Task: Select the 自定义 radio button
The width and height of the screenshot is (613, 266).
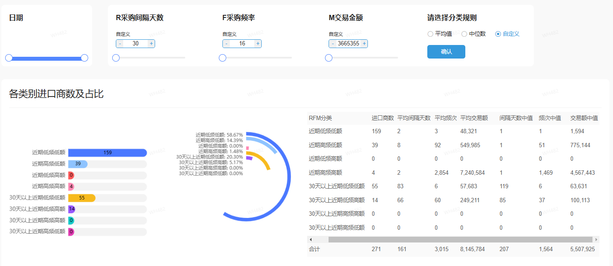Action: pyautogui.click(x=498, y=34)
